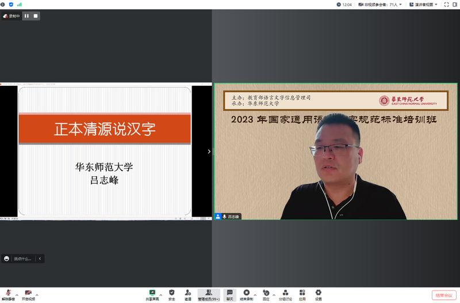
Task: Stop the recording with the square button
Action: (x=36, y=16)
